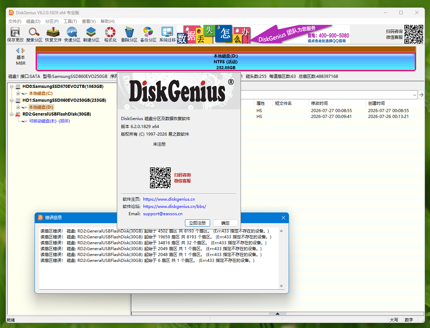Click error line starting at 34816 扇区
430x328 pixels.
pos(153,243)
